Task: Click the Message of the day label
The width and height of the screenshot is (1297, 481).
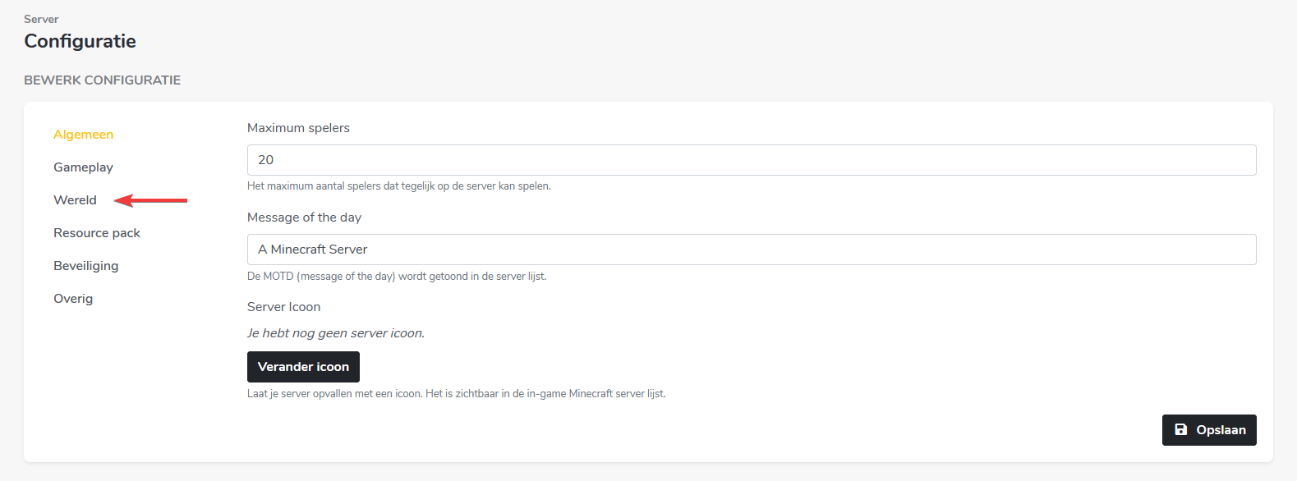Action: click(304, 218)
